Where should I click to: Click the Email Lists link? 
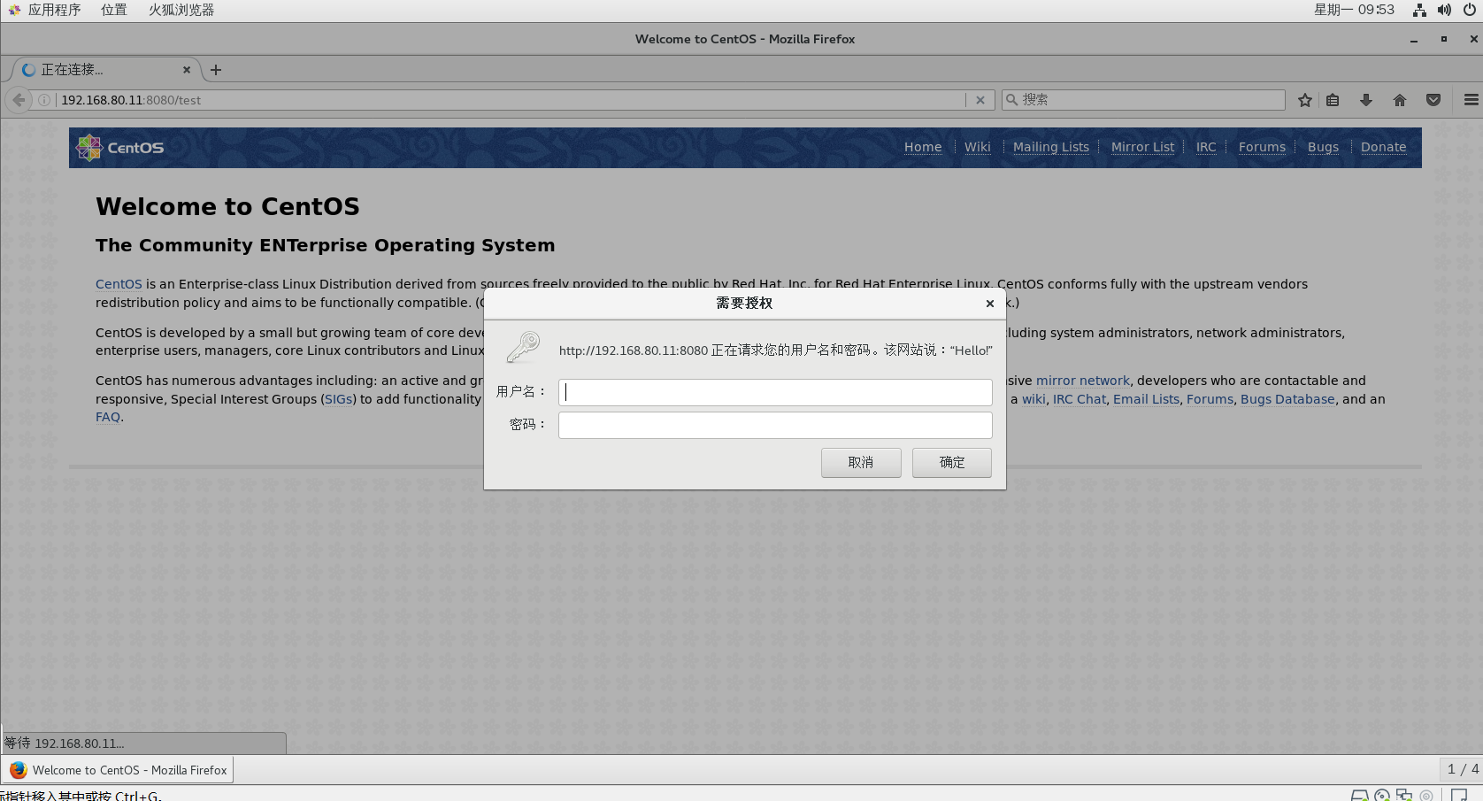point(1147,399)
